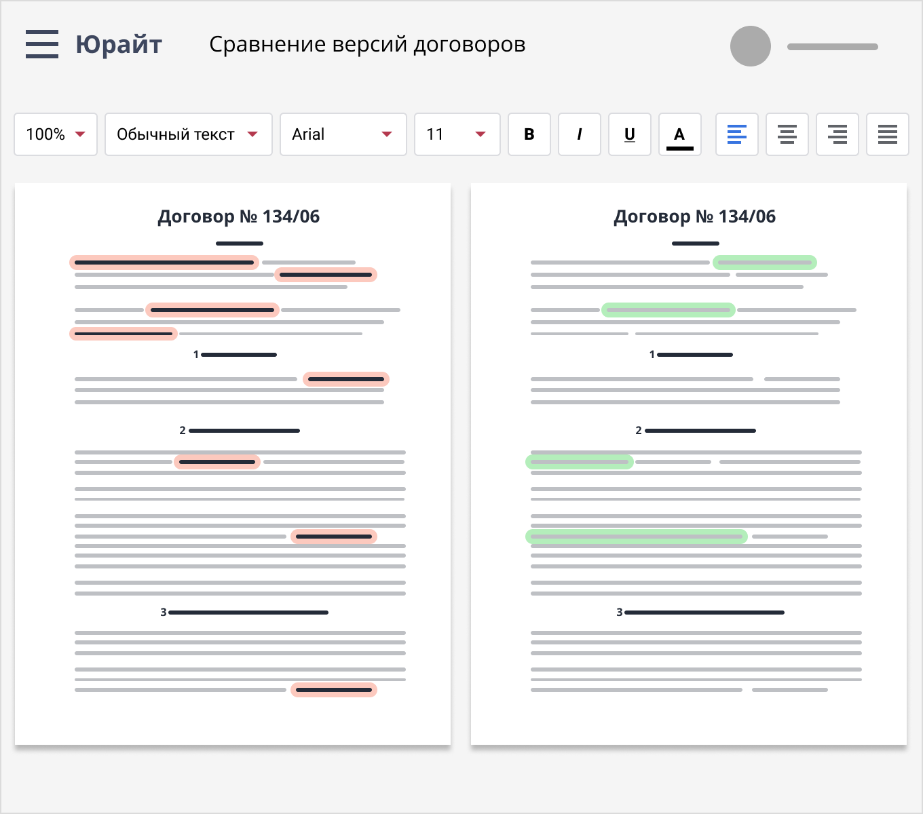Open the user profile avatar
923x814 pixels.
(750, 46)
